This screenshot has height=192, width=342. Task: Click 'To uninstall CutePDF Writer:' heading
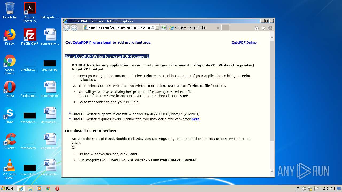(x=90, y=131)
